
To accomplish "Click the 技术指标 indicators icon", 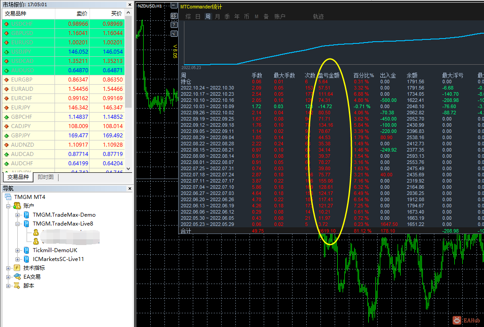I will 17,268.
